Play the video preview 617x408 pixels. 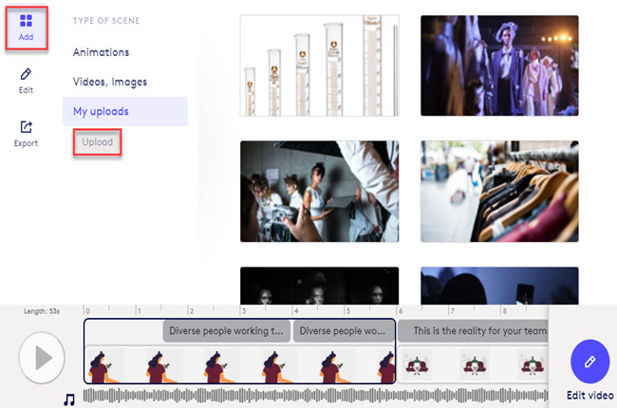[42, 358]
